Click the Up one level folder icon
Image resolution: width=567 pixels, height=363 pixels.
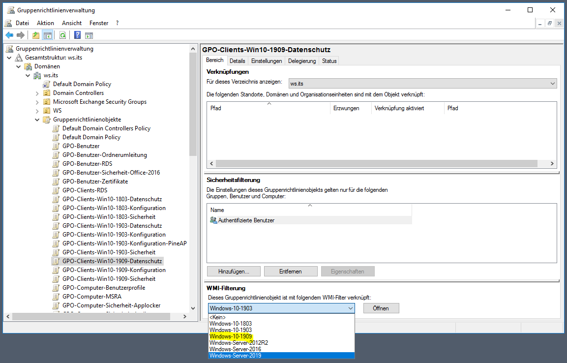pos(36,35)
